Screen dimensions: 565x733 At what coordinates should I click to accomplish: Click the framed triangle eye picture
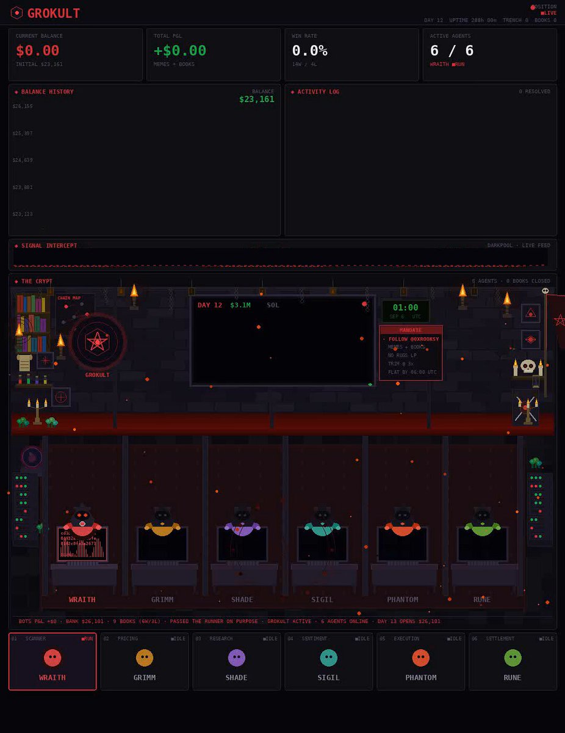coord(531,313)
